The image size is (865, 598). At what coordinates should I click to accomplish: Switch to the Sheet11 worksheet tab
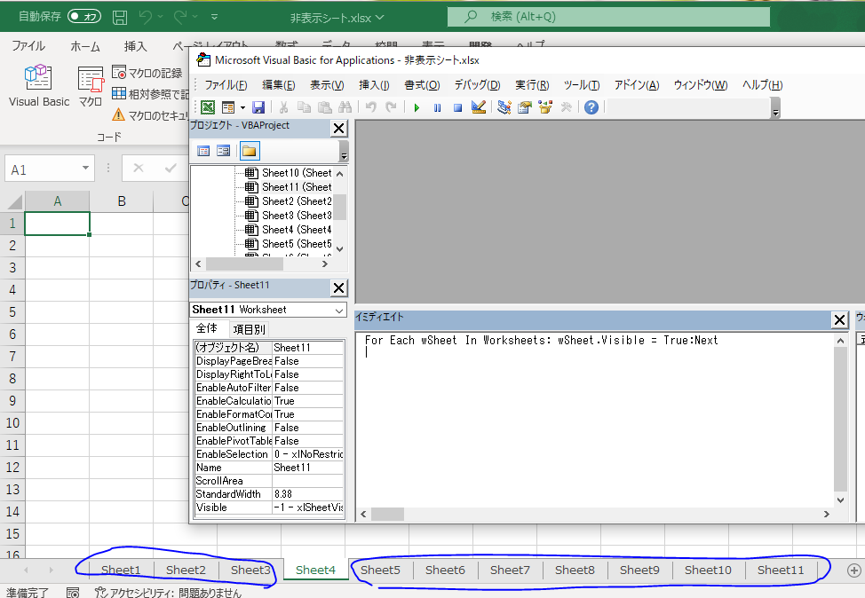(781, 570)
